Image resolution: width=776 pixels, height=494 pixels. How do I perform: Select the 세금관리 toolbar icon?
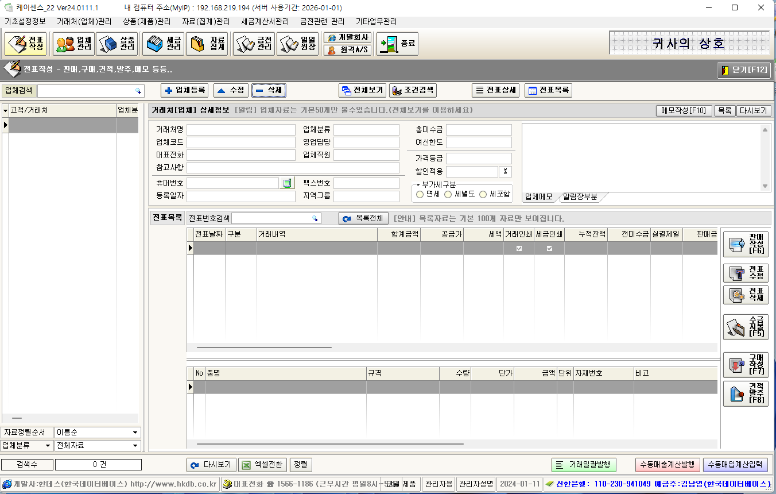pyautogui.click(x=163, y=44)
